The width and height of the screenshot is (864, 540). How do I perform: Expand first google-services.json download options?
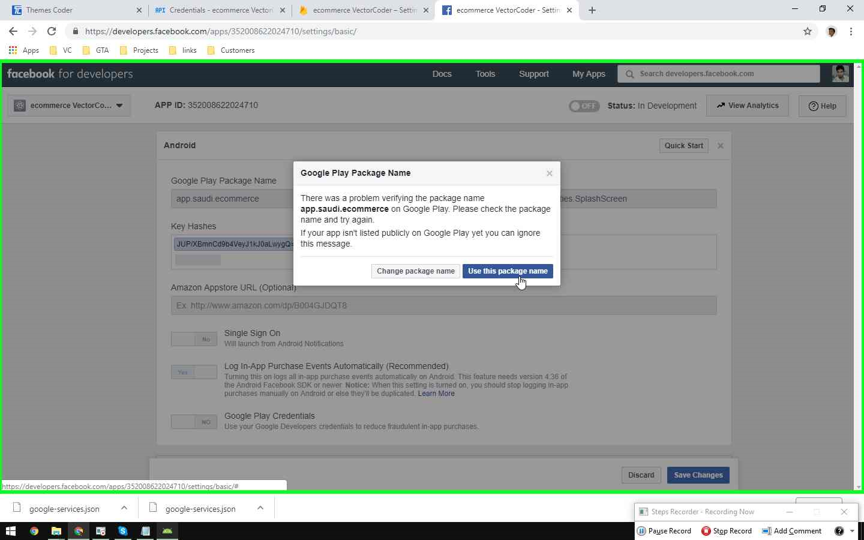[x=124, y=508]
